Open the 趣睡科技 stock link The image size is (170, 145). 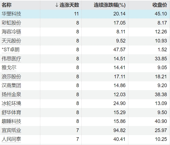coord(11,121)
